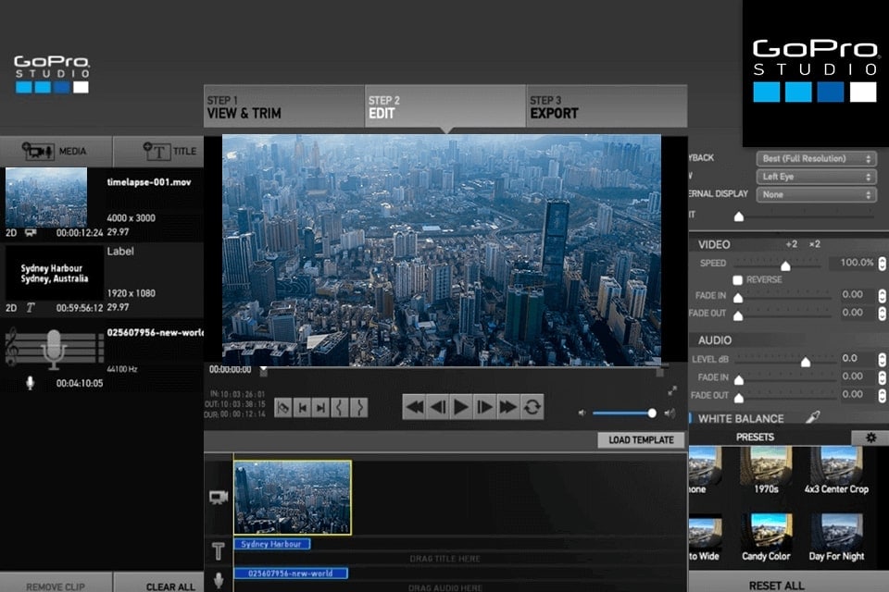Toggle fullscreen preview arrows icon
Screen dimensions: 889x592
(672, 391)
